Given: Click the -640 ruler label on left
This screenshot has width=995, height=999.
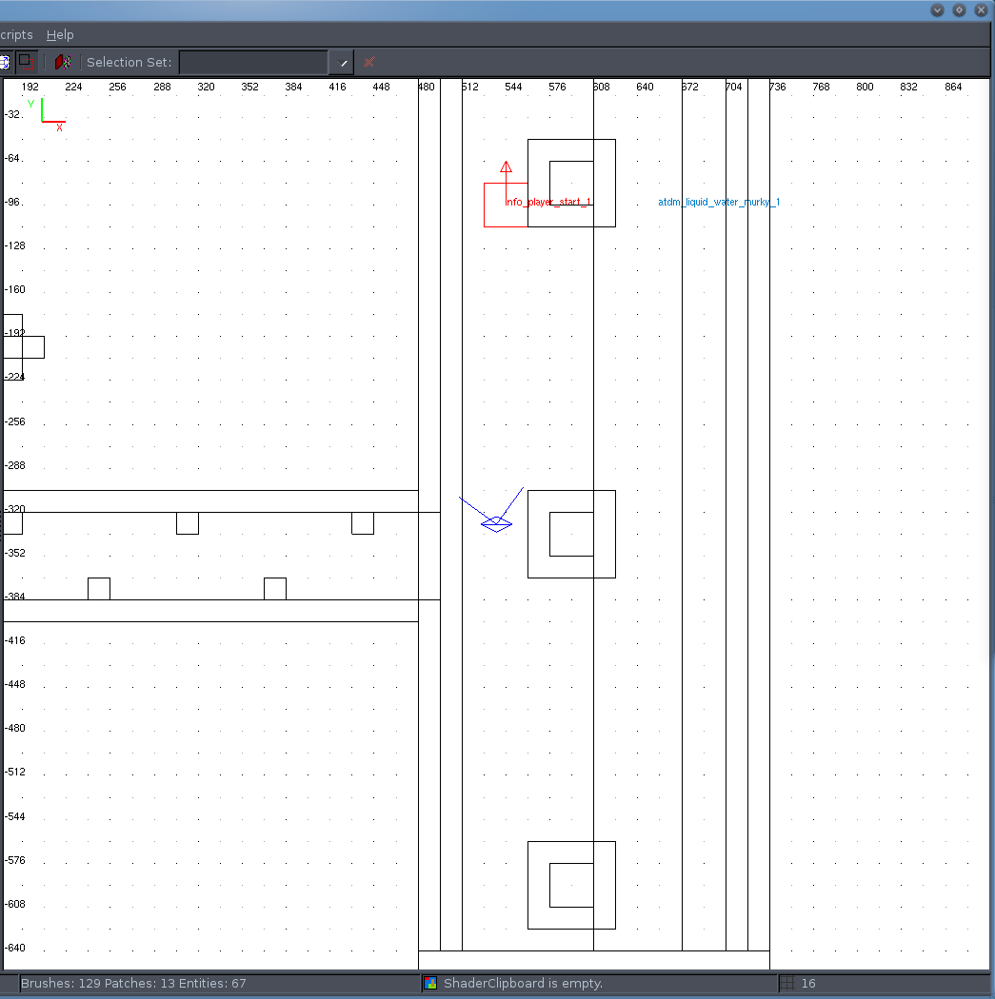Looking at the screenshot, I should (x=15, y=948).
